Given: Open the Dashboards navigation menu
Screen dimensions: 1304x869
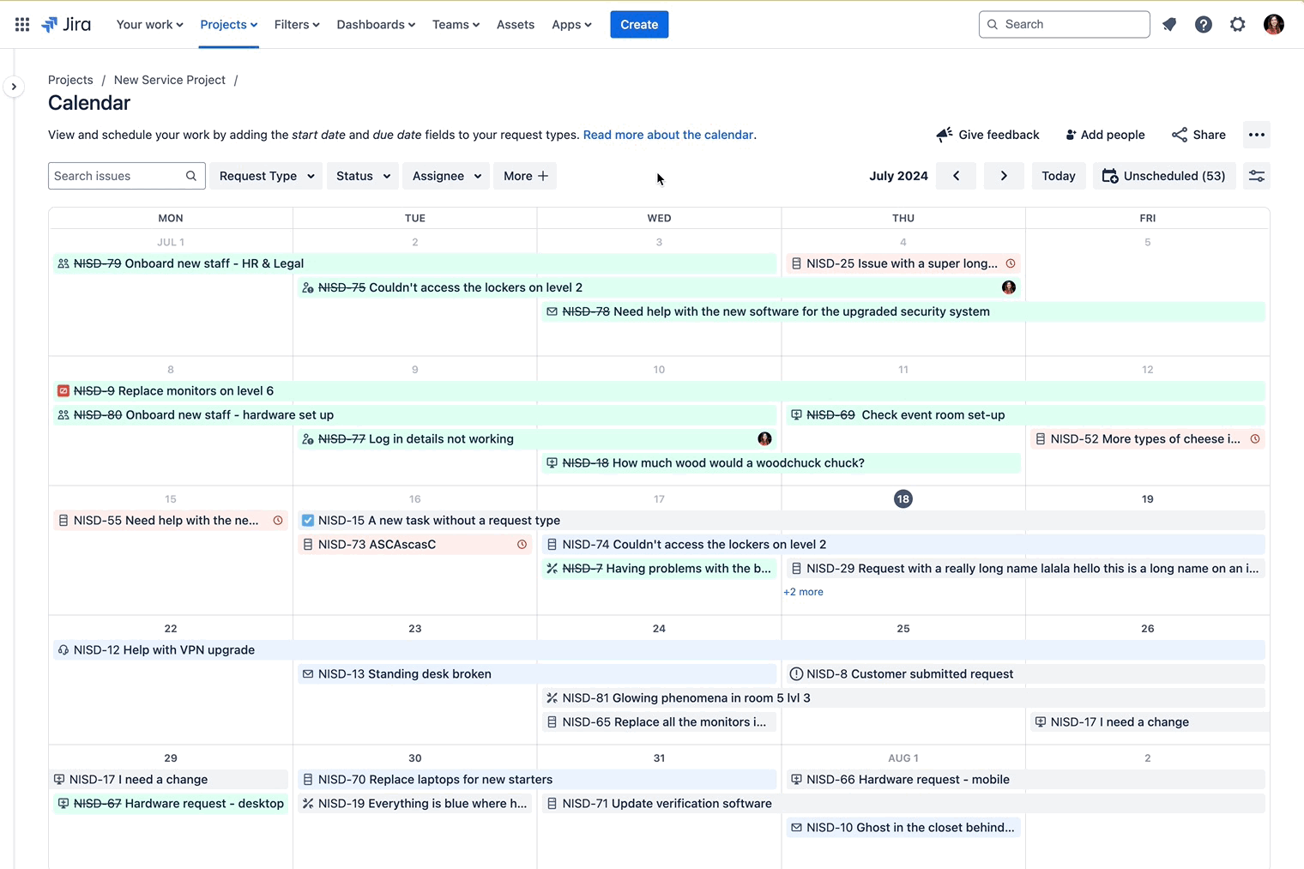Looking at the screenshot, I should (375, 24).
